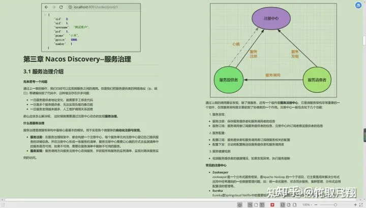Click the 先来思考一个问题 bold heading
366x208 pixels.
tap(35, 82)
